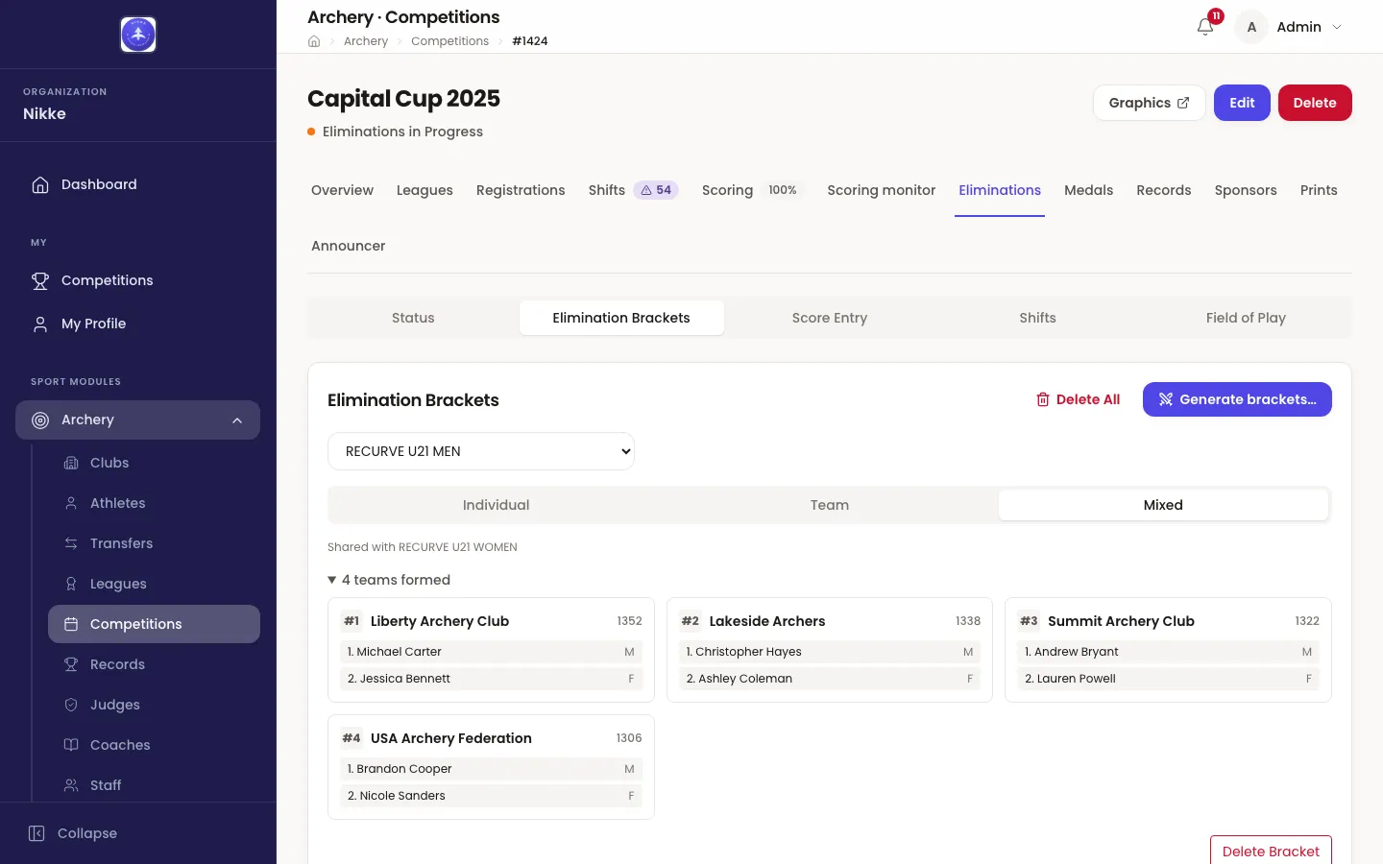The image size is (1383, 864).
Task: Open the Field of Play sub-tab
Action: 1246,318
